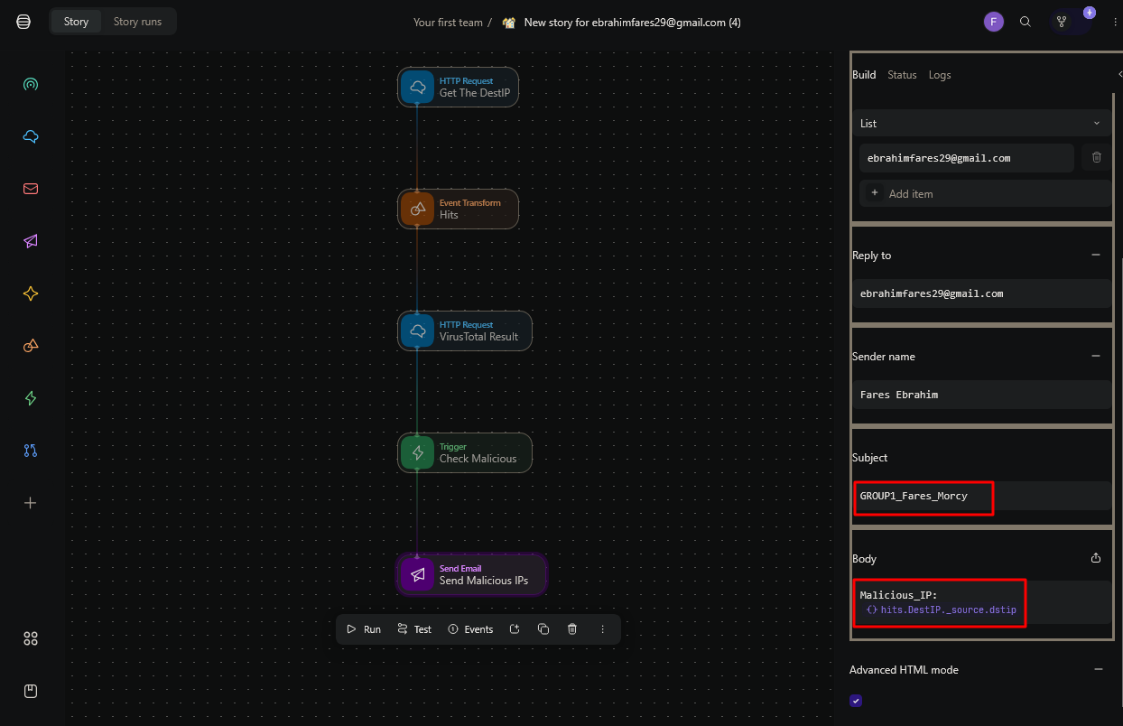Collapse the Sender name section

pyautogui.click(x=1096, y=357)
